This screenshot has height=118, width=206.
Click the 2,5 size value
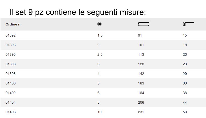100,54
